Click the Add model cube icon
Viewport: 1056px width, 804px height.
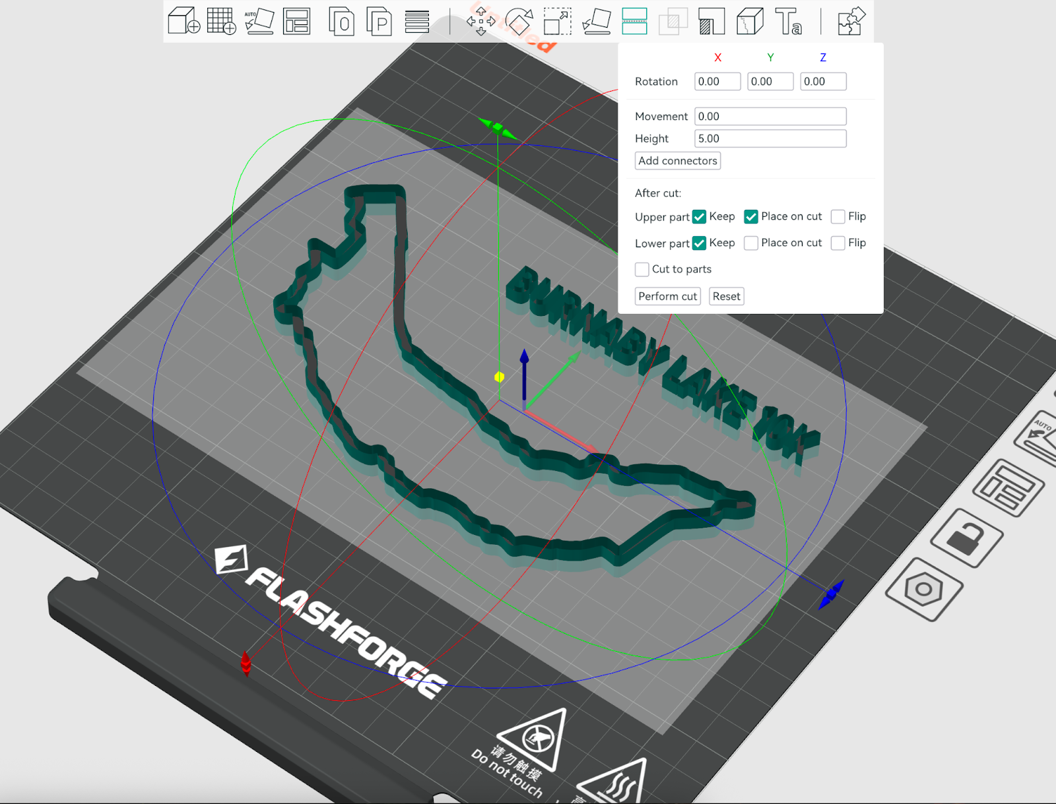click(183, 21)
